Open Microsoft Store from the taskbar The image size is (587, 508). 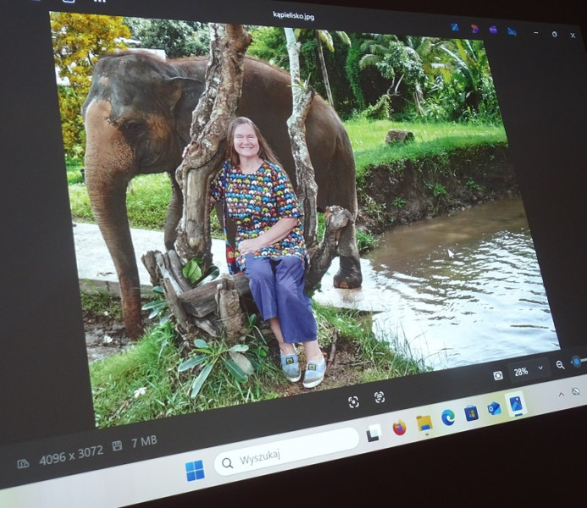pos(471,412)
